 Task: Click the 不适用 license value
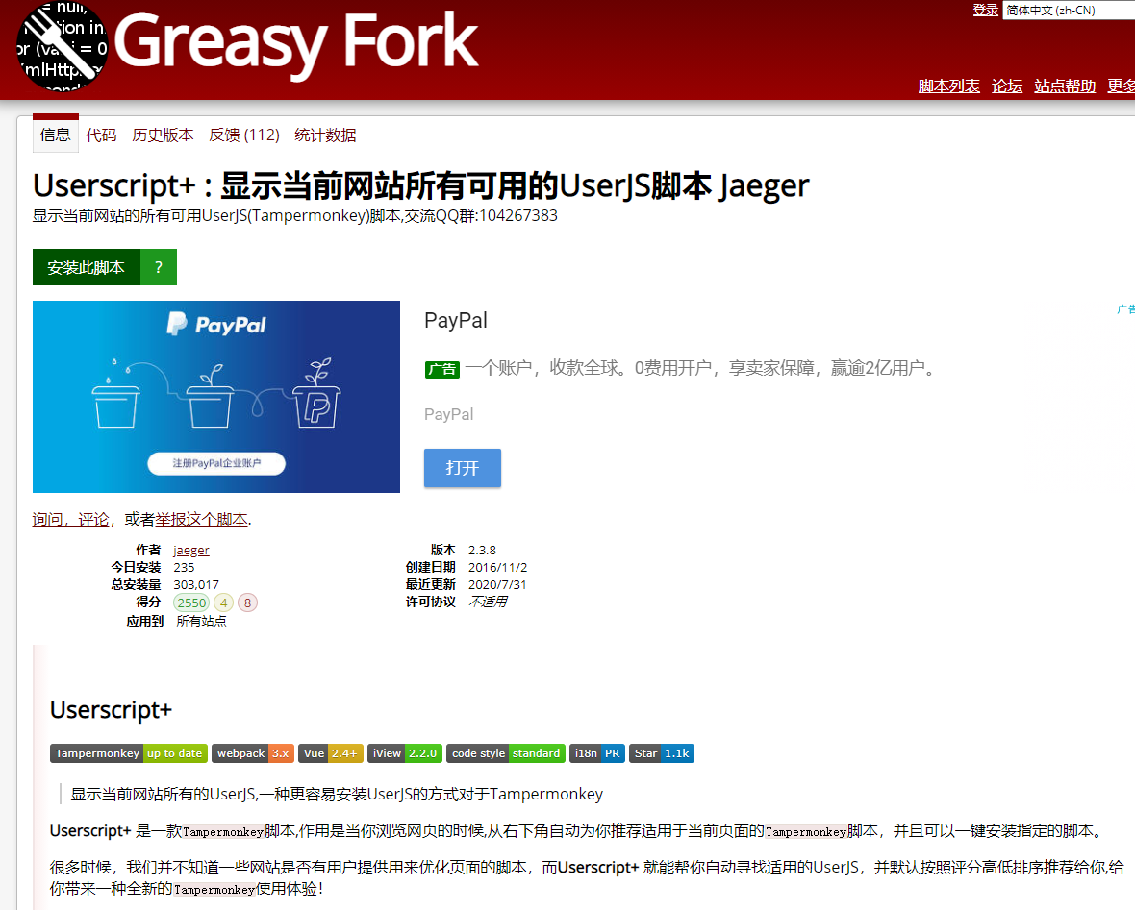tap(488, 602)
